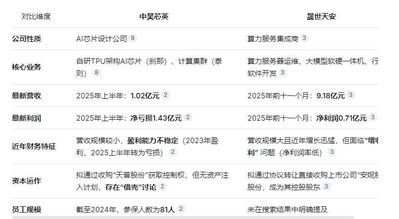Click the 净亏损1.43亿元 text
Viewport: 399px width, 219px height.
click(156, 118)
